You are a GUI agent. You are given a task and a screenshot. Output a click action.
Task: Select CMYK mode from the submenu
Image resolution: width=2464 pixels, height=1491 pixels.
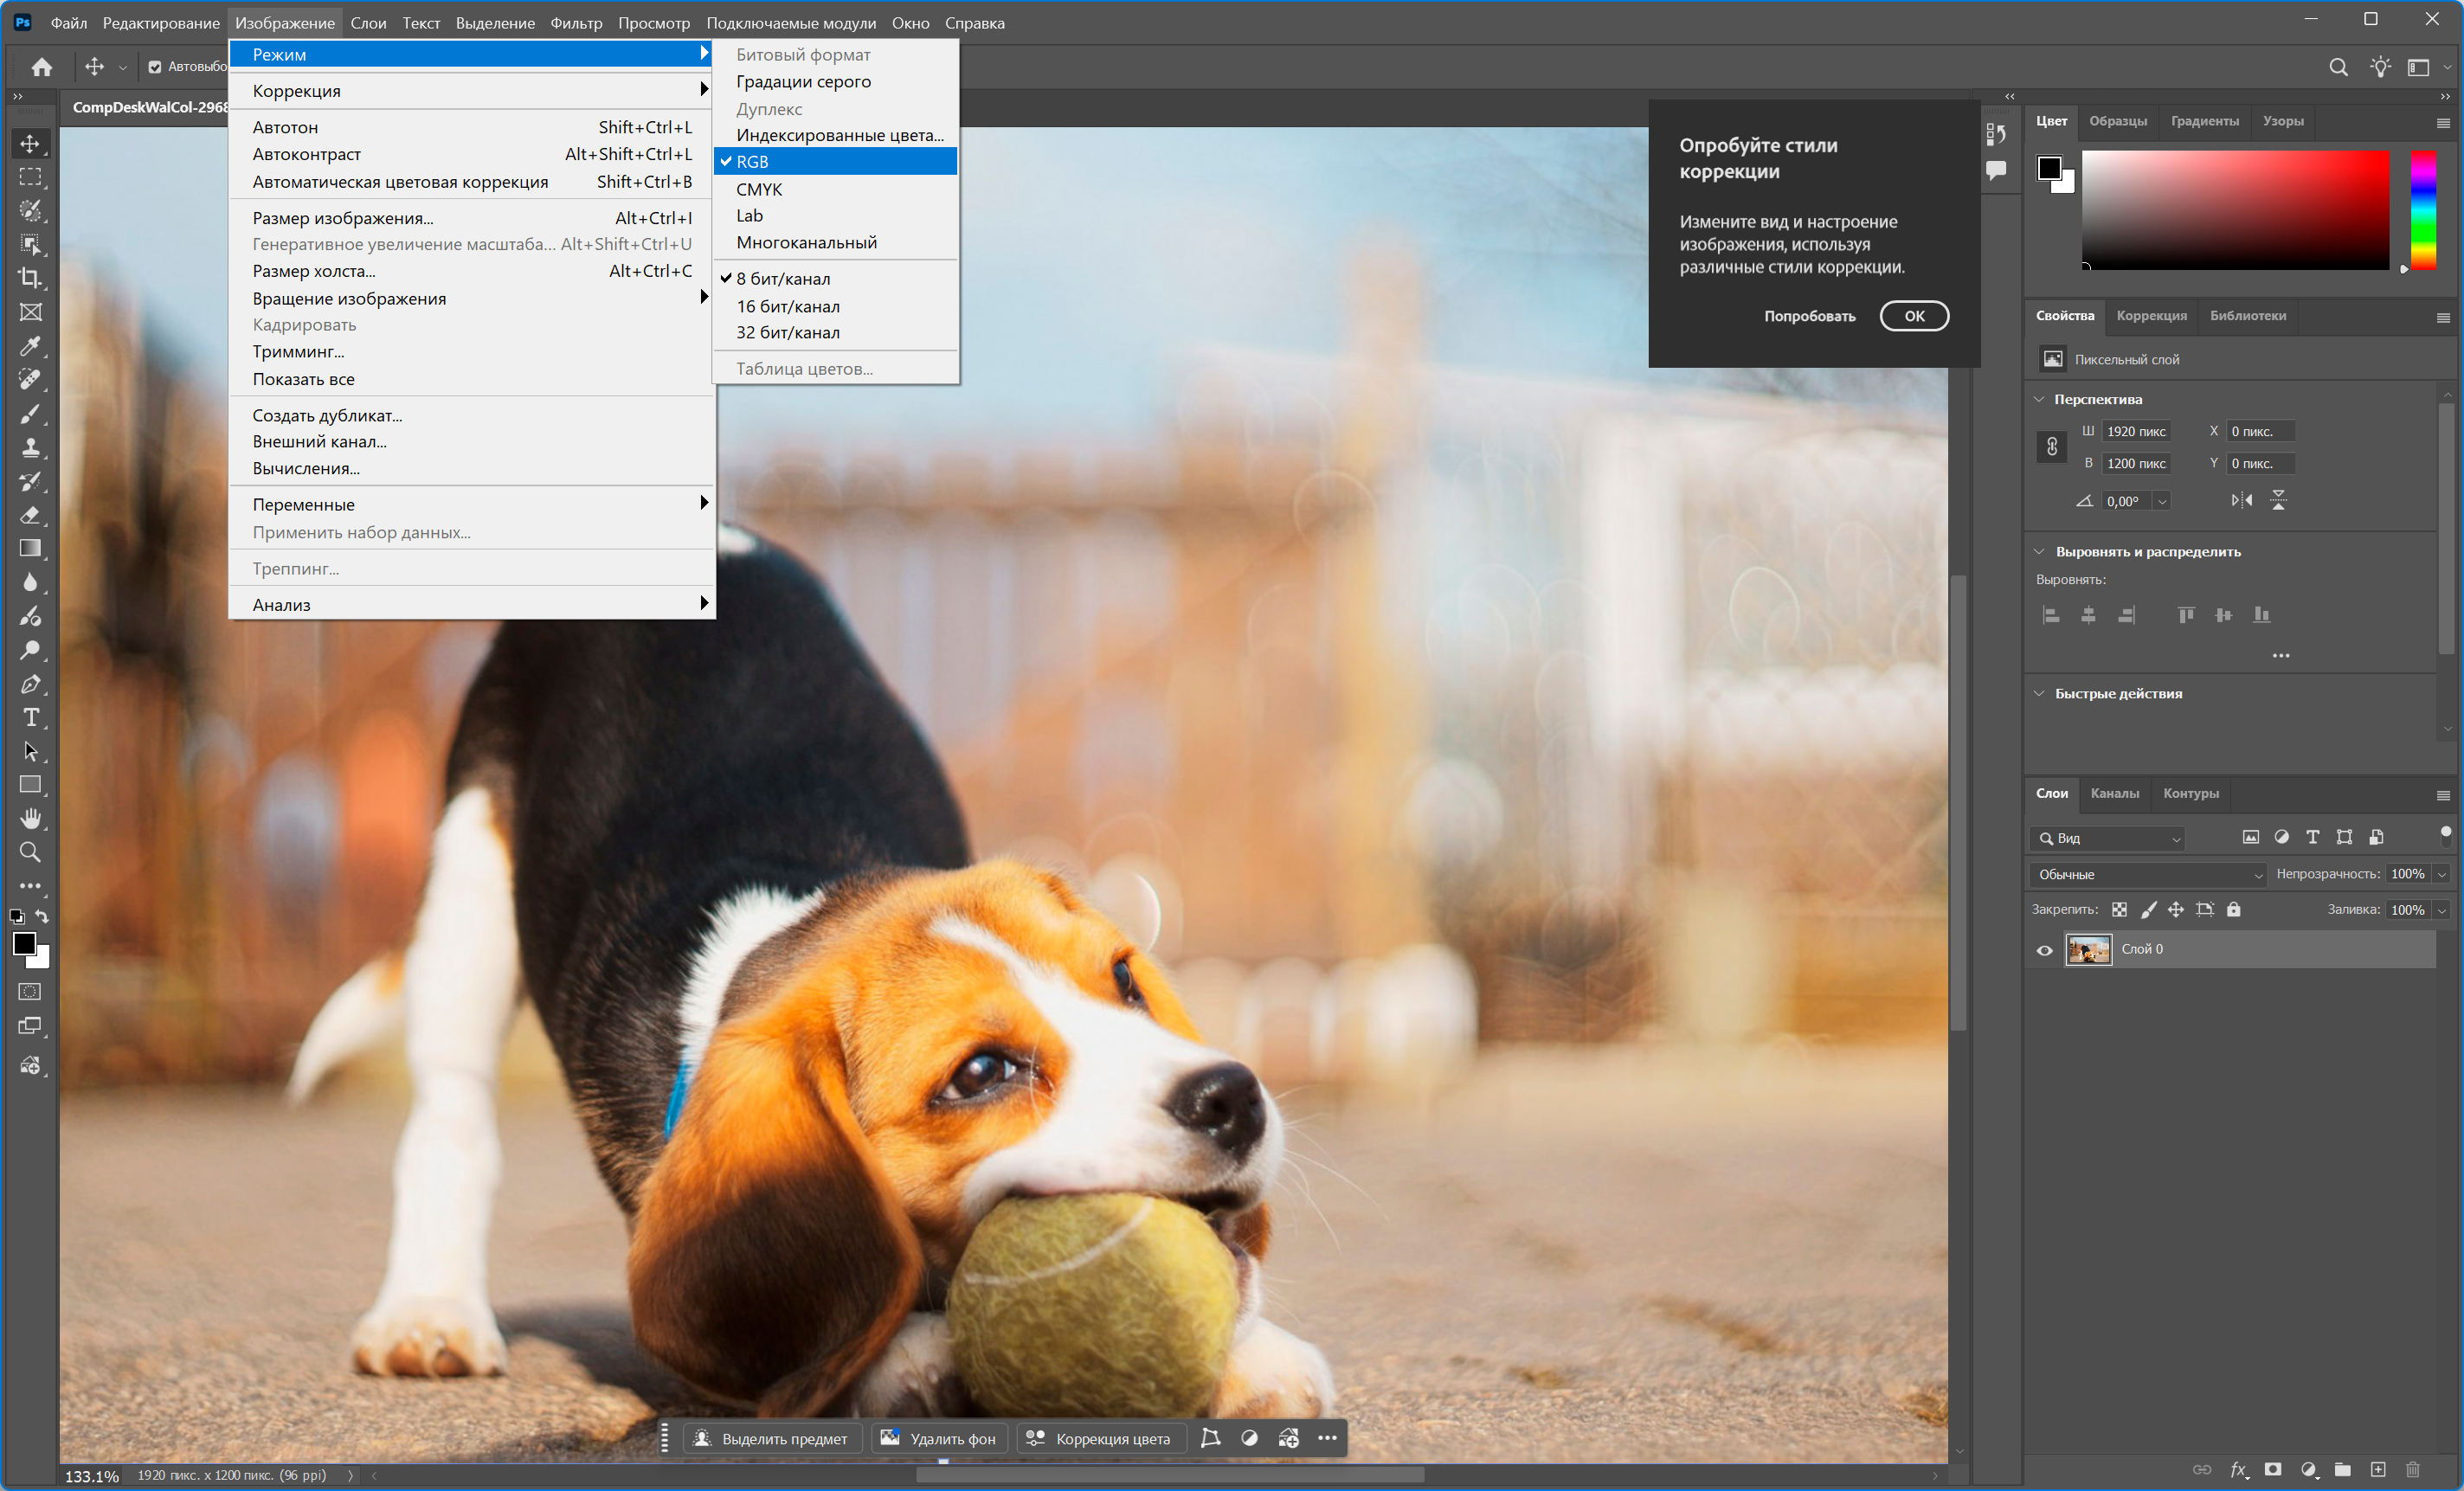[758, 189]
